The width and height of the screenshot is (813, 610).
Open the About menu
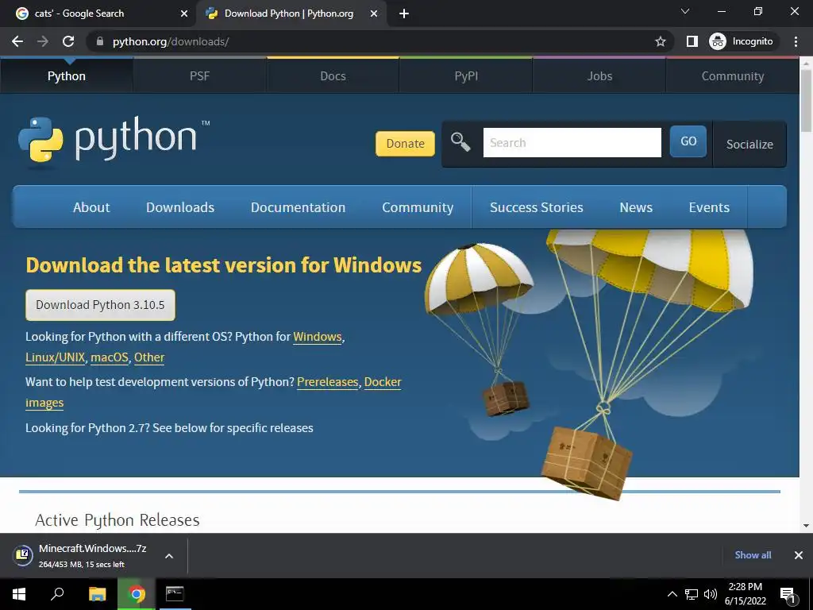tap(91, 207)
